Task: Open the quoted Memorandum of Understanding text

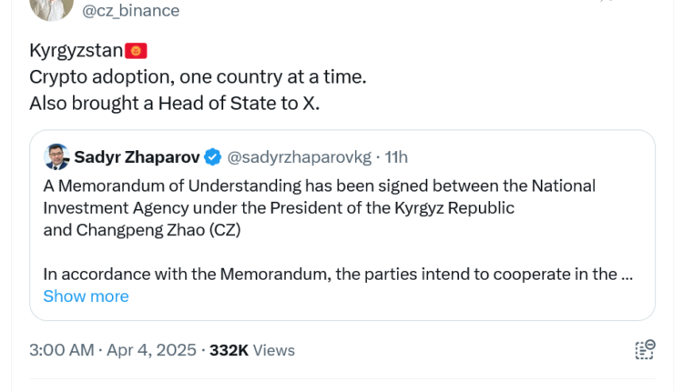Action: pyautogui.click(x=319, y=185)
